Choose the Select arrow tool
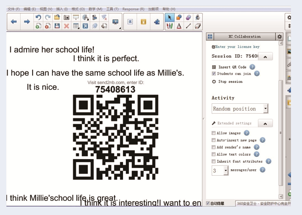The height and width of the screenshot is (215, 302). coord(170,17)
